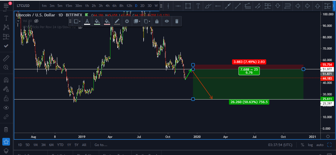Screen dimensions: 336x155
Task: Select the Text tool in left sidebar
Action: (6, 18)
